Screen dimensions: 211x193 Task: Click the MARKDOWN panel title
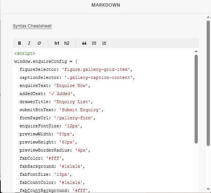pyautogui.click(x=106, y=5)
